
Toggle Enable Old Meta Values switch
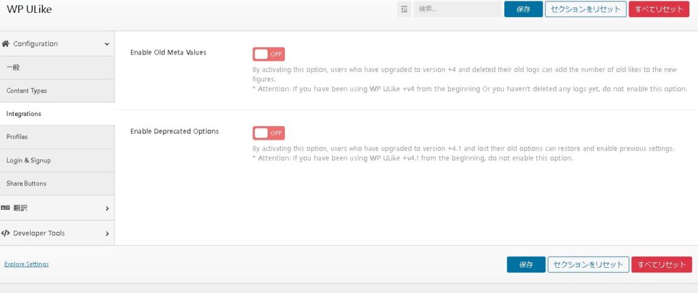269,55
